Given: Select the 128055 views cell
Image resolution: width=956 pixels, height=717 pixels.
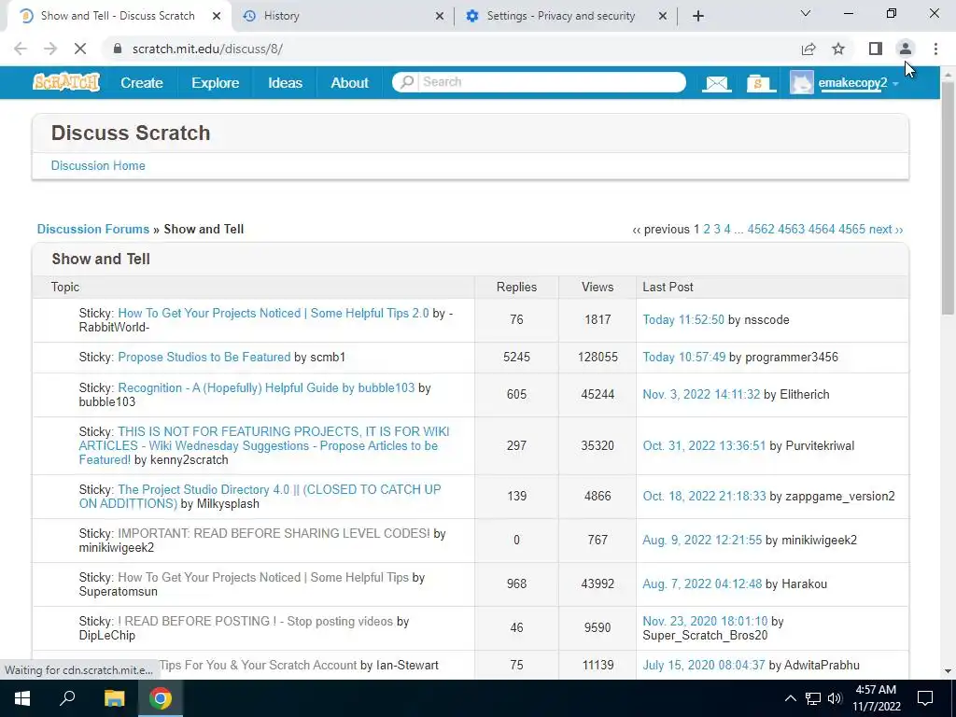Looking at the screenshot, I should [597, 357].
